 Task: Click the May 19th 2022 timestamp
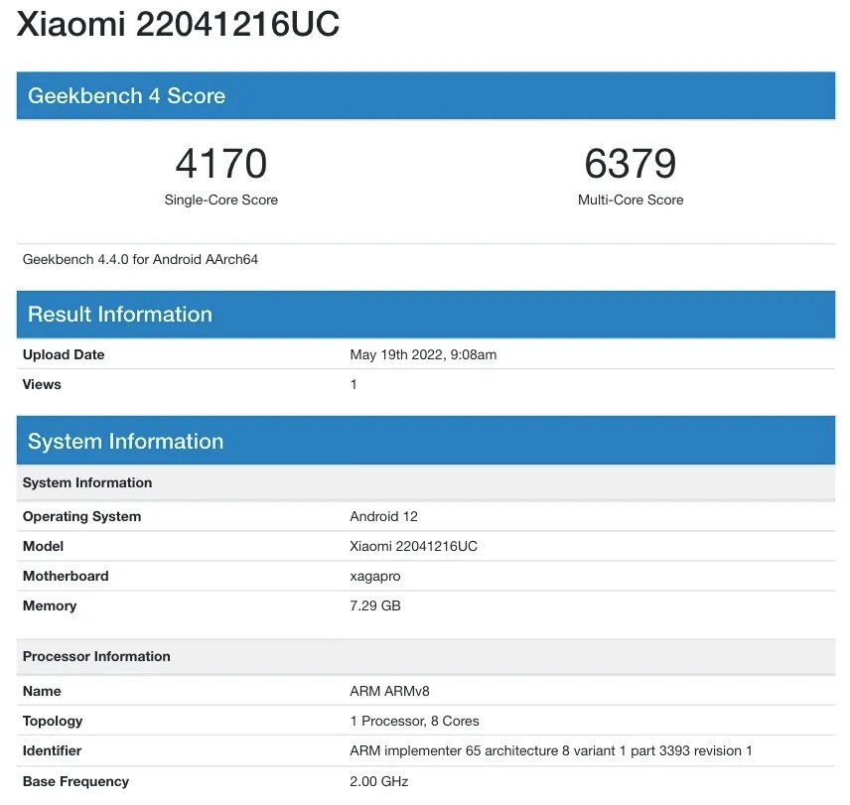click(423, 354)
